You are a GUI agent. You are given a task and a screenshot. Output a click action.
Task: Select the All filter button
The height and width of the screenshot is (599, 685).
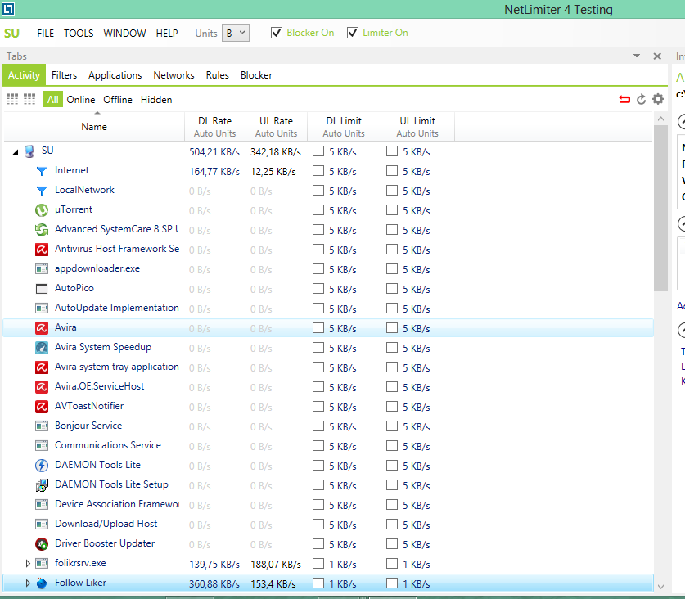tap(53, 100)
